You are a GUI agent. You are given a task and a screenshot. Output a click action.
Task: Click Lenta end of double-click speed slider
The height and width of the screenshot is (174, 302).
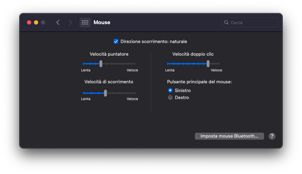[168, 64]
